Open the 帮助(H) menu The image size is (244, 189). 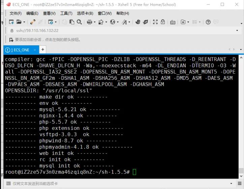coord(123,14)
